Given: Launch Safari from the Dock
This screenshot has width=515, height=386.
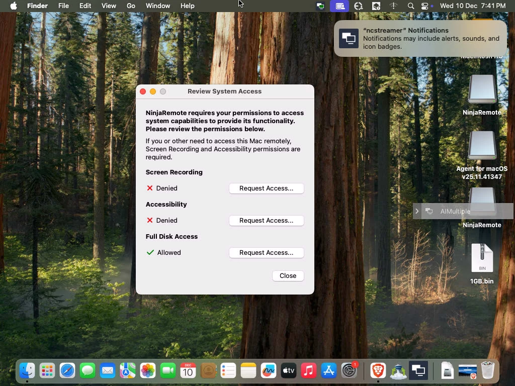Looking at the screenshot, I should [x=67, y=370].
